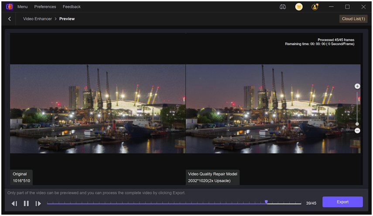Zoom in with the plus icon
This screenshot has width=373, height=216.
[357, 86]
